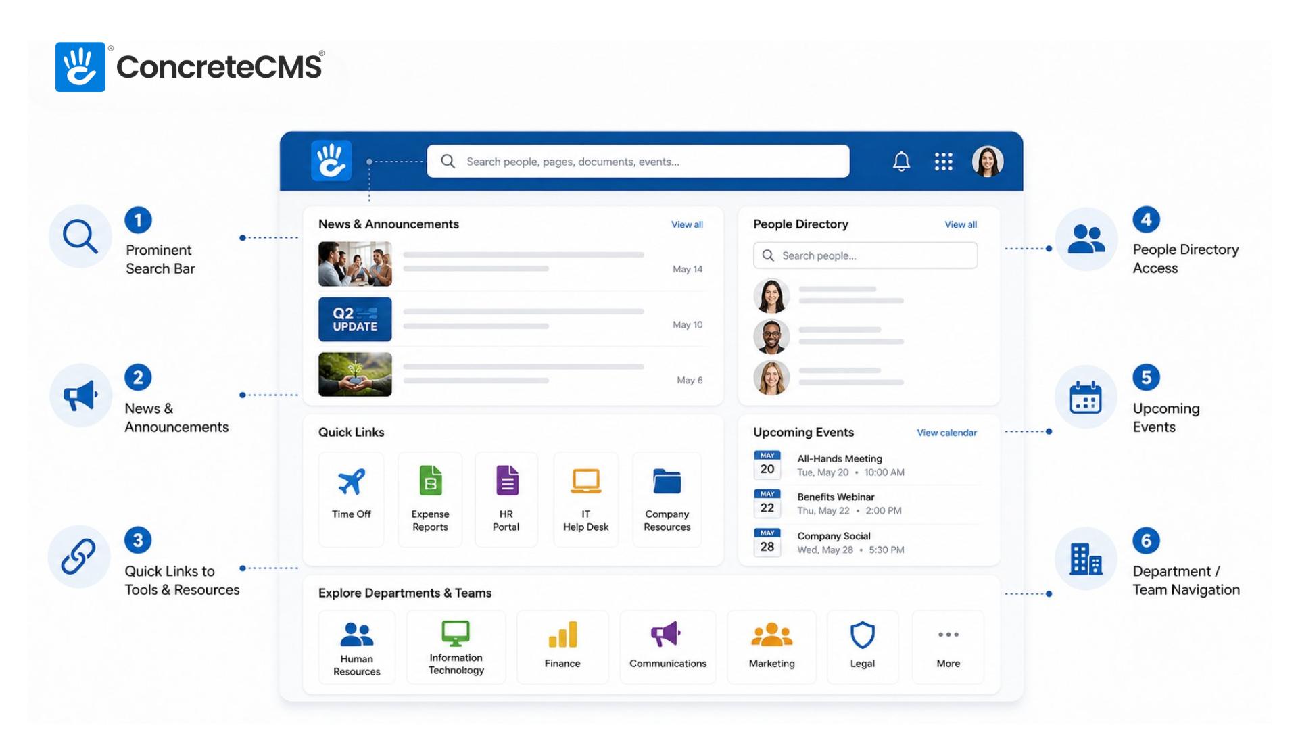
Task: Click the May 28 calendar date icon
Action: coord(767,542)
